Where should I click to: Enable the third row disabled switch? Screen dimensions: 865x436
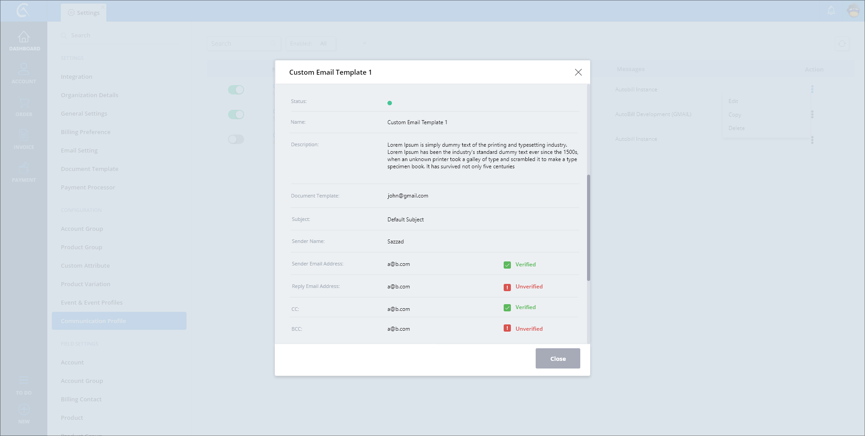[x=236, y=139]
